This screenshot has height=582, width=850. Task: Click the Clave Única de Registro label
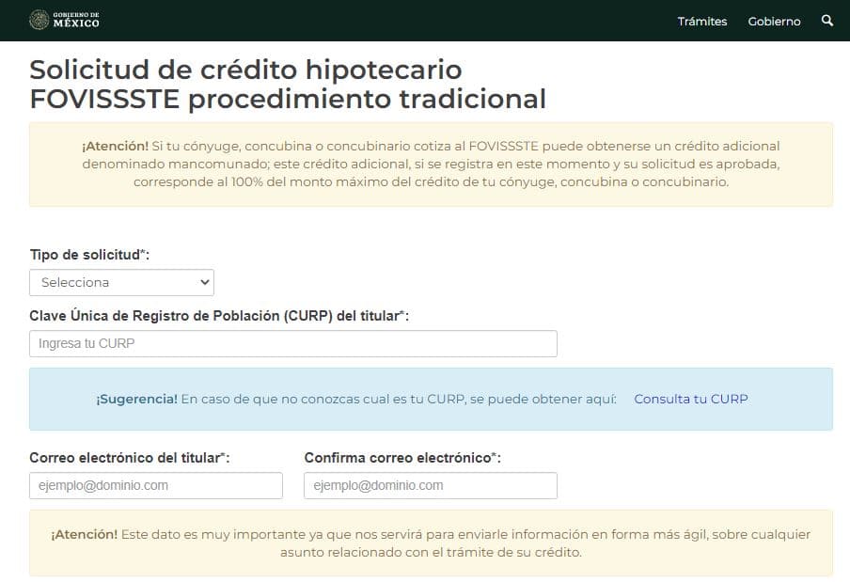coord(219,316)
